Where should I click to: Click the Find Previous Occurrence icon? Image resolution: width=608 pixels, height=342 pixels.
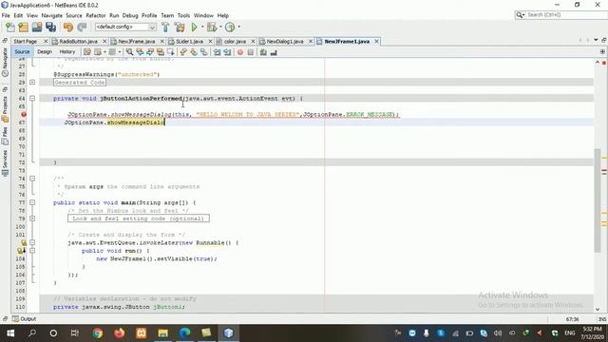(x=140, y=52)
